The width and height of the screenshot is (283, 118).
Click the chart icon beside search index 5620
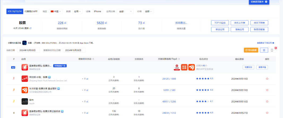click(106, 23)
